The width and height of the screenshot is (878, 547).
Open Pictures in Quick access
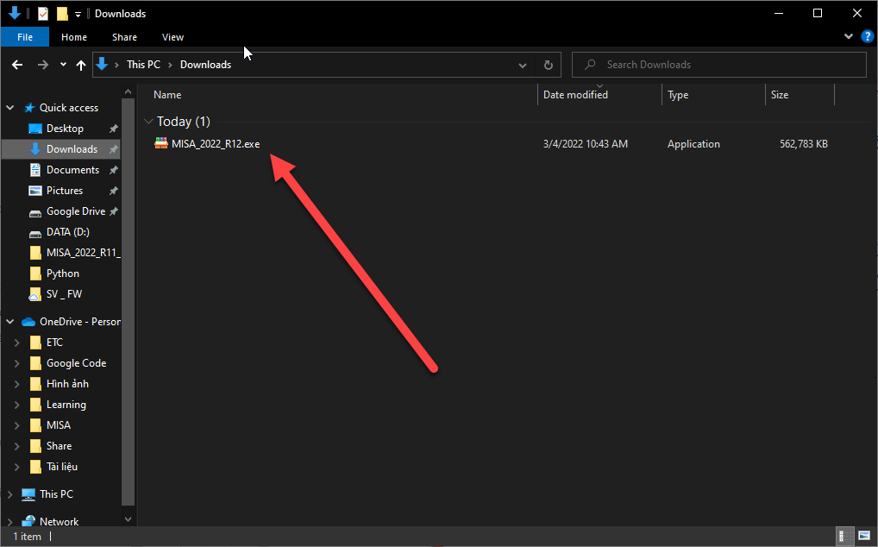[x=65, y=191]
